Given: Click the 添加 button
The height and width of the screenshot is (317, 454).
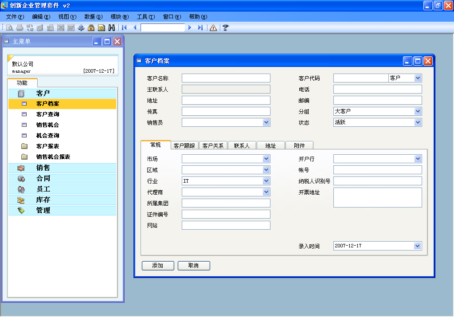Looking at the screenshot, I should [158, 266].
